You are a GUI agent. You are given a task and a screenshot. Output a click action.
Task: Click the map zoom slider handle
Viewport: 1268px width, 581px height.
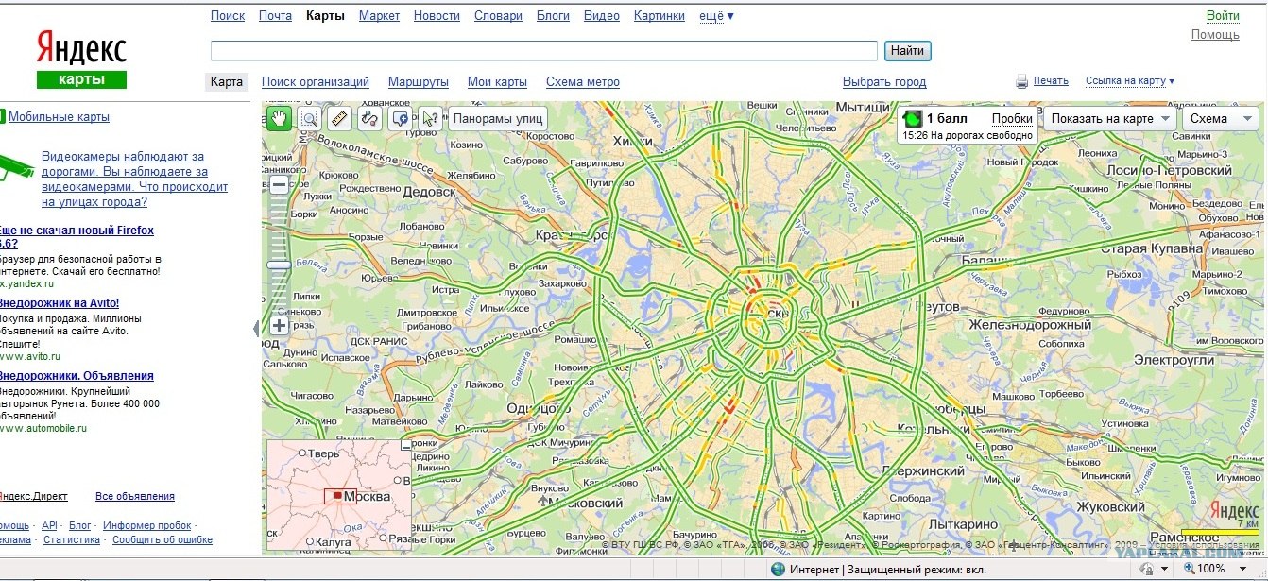click(x=279, y=265)
